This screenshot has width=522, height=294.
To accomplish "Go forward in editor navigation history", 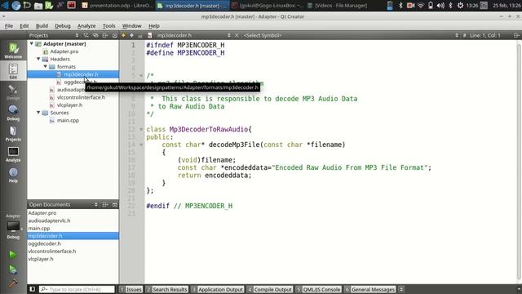I will [x=132, y=35].
